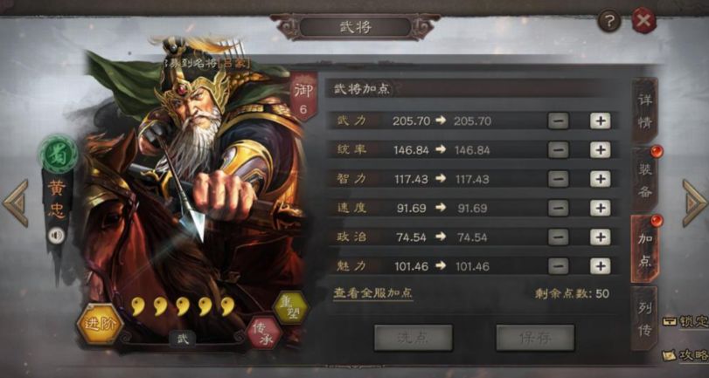The height and width of the screenshot is (378, 709).
Task: Click the 洗点 reset points button
Action: (414, 338)
